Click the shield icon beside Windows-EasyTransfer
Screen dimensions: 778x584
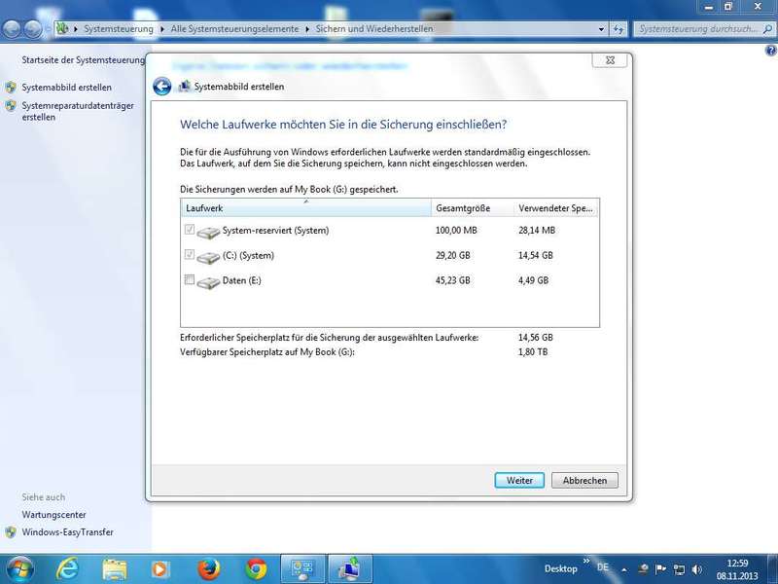(x=11, y=532)
